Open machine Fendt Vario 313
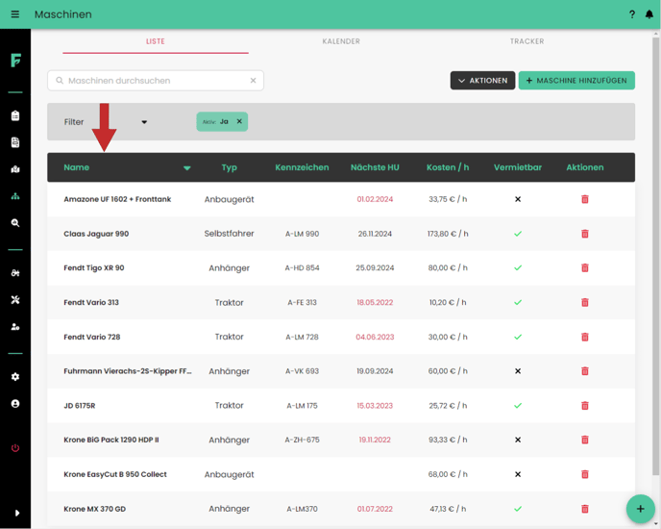The width and height of the screenshot is (661, 529). tap(91, 302)
